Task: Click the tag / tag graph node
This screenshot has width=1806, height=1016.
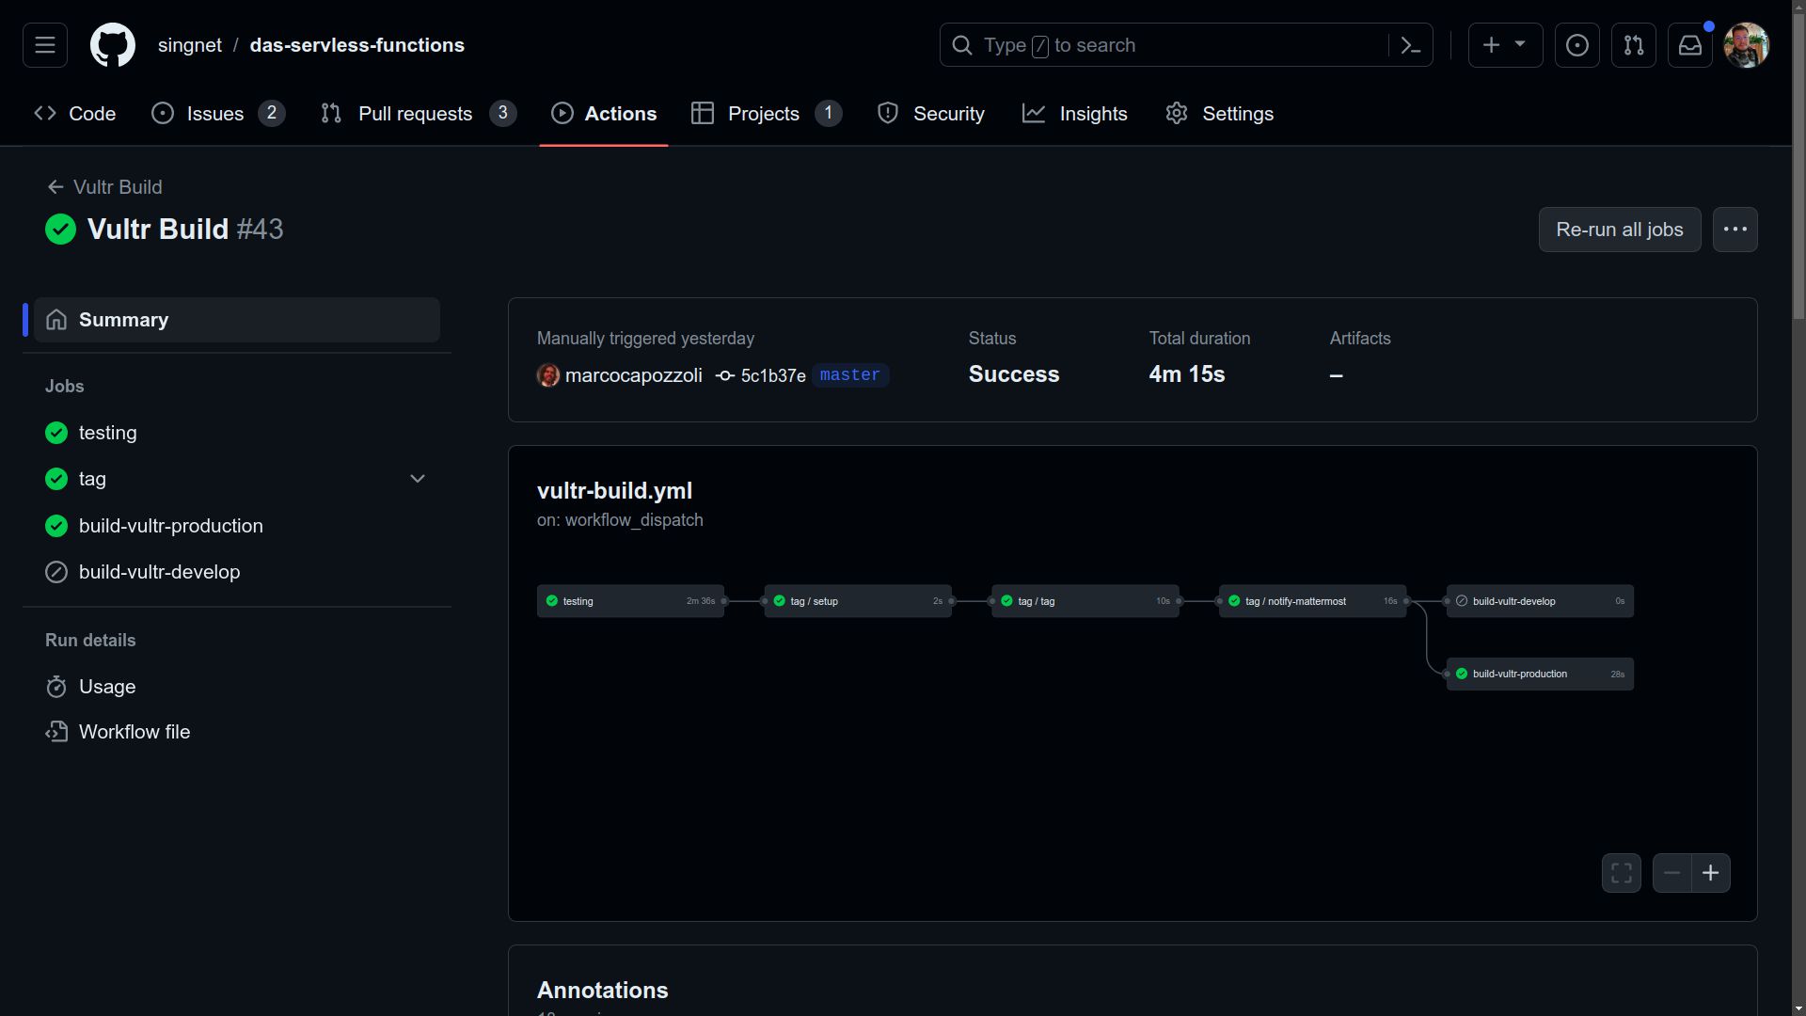Action: pos(1085,601)
